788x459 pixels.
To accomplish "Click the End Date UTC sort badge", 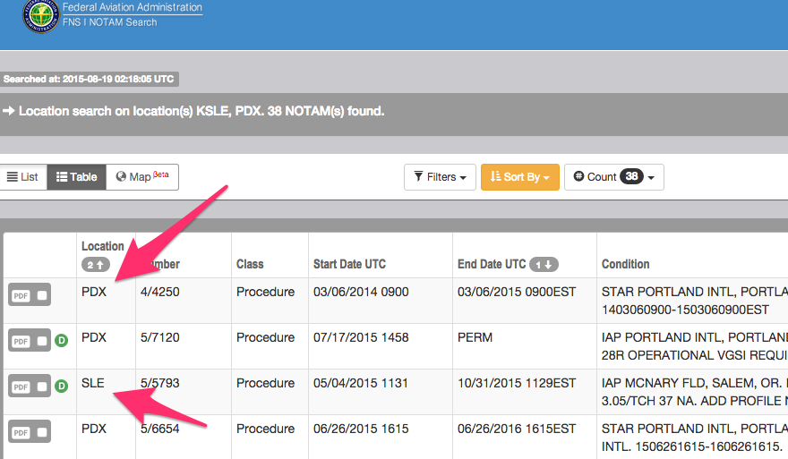I will pos(544,265).
